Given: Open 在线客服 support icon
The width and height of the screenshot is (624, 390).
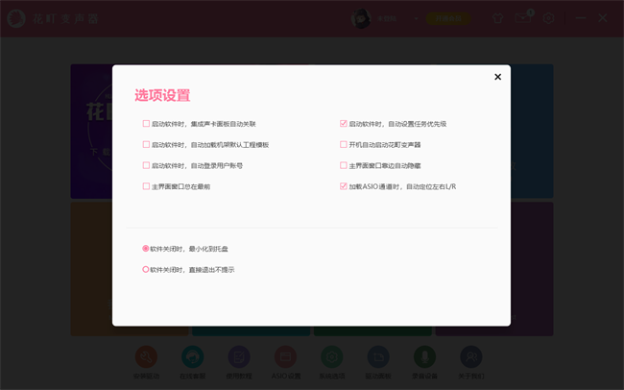Looking at the screenshot, I should pyautogui.click(x=192, y=358).
